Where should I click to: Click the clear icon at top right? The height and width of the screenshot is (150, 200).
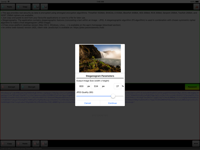pos(196,7)
